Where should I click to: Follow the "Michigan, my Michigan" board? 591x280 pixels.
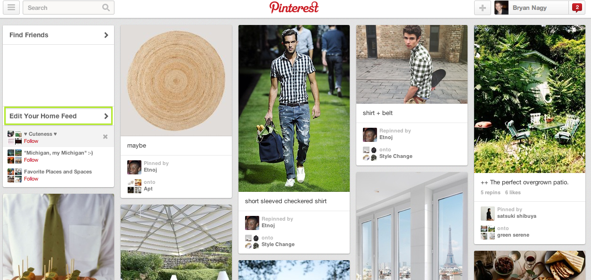point(31,160)
